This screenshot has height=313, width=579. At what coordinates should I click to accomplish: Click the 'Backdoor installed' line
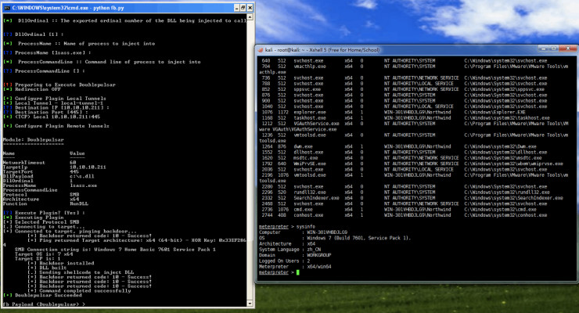61,263
